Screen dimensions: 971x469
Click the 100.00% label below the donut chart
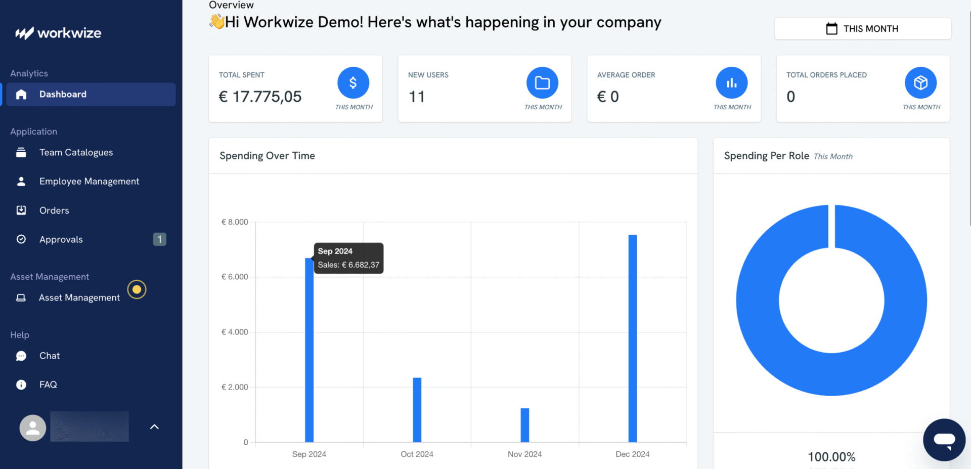(x=831, y=456)
